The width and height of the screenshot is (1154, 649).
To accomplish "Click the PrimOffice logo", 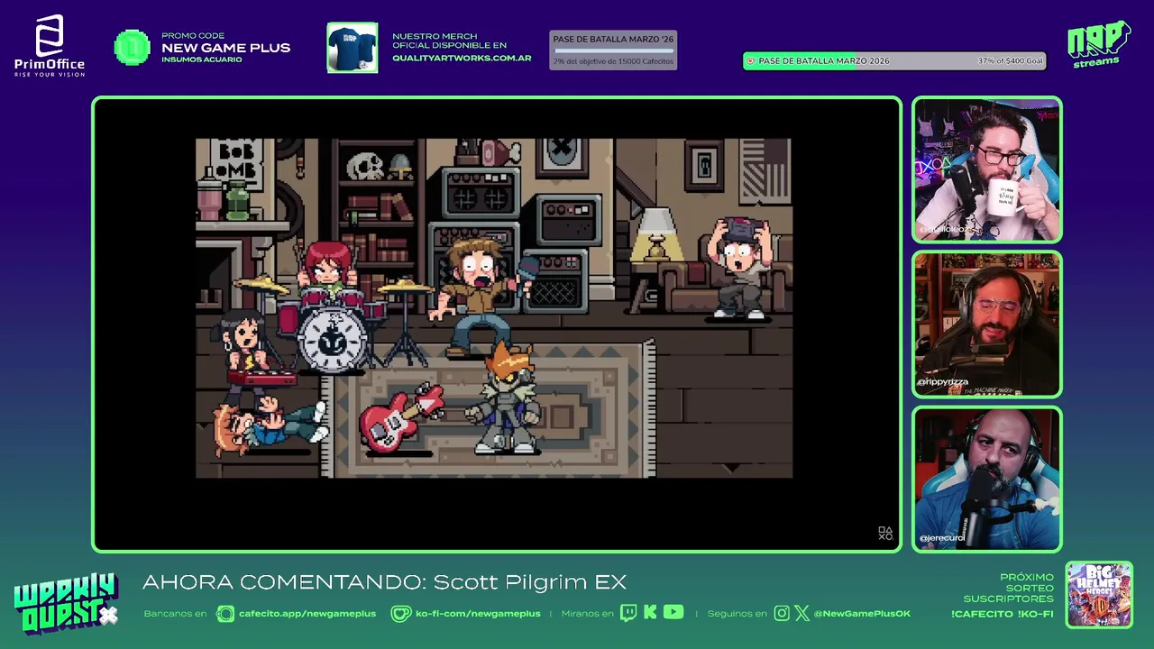I will [50, 46].
